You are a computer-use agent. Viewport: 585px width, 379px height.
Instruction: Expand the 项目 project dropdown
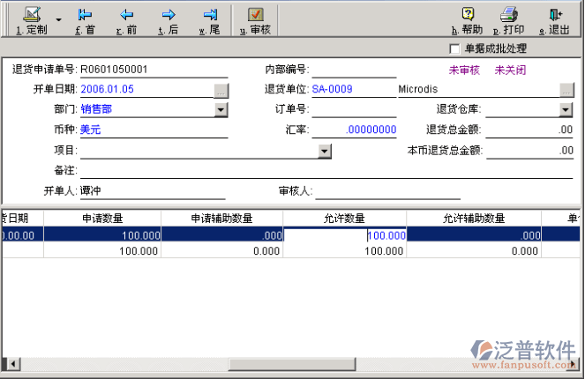324,152
